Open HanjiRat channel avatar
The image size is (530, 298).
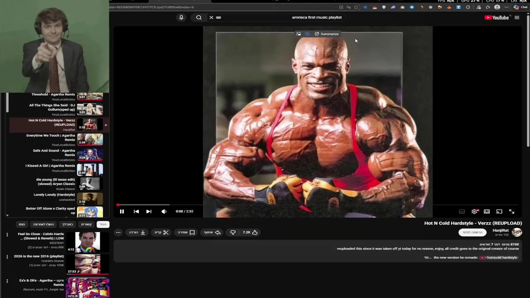pyautogui.click(x=517, y=233)
